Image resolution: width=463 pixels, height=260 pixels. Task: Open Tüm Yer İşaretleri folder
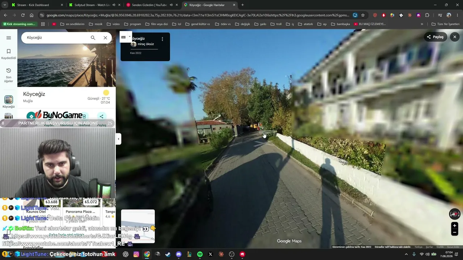tap(445, 24)
